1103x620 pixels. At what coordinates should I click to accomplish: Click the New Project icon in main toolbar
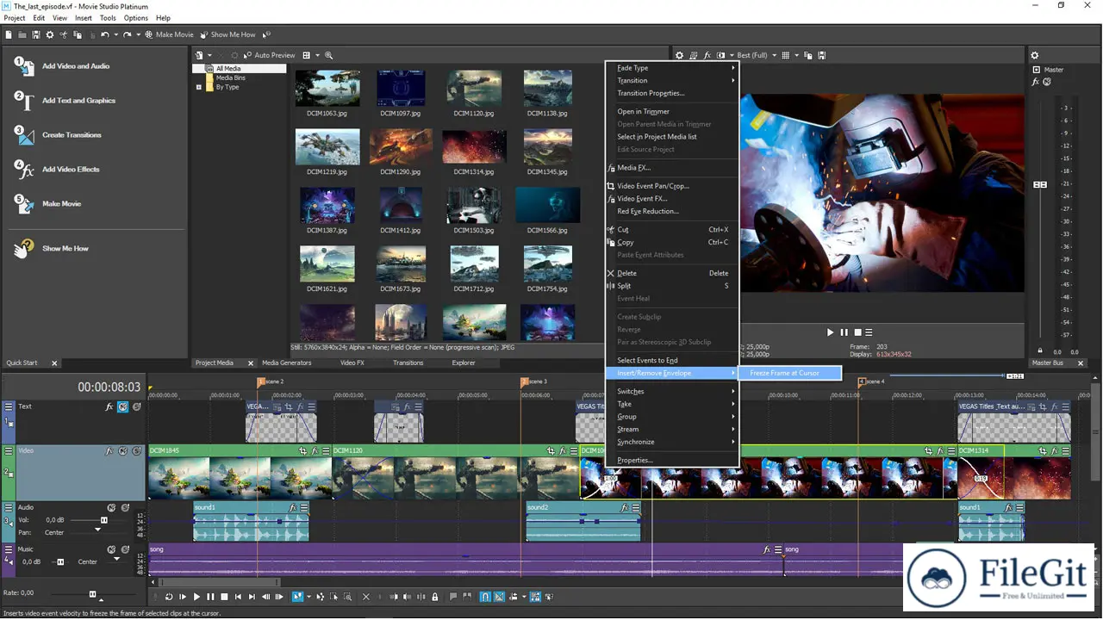(x=9, y=34)
